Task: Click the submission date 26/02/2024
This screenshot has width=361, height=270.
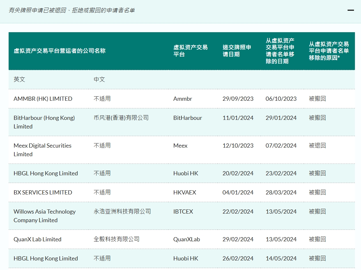Action: coord(238,258)
